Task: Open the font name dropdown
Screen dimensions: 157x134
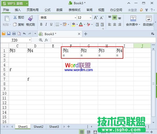Action: (x=75, y=18)
